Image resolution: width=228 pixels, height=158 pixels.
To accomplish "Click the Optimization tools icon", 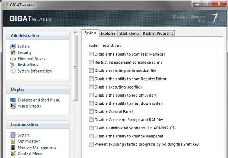I will 13,141.
